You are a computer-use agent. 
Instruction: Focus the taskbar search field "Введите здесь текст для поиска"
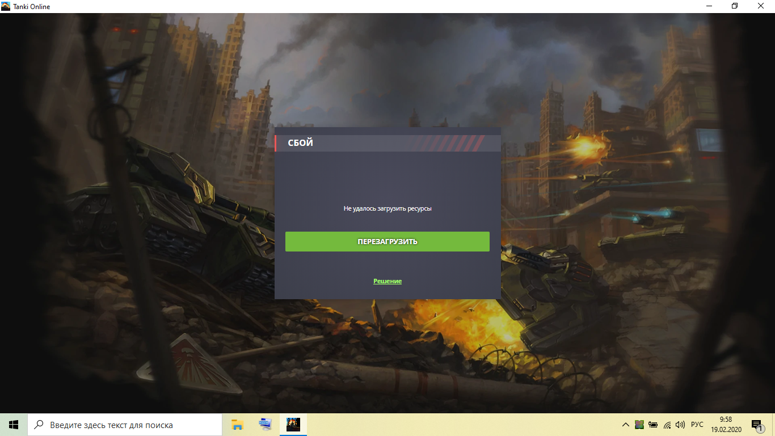[125, 425]
